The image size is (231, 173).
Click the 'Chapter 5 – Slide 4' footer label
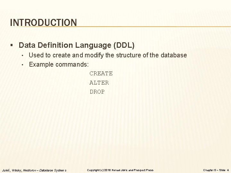(x=216, y=170)
